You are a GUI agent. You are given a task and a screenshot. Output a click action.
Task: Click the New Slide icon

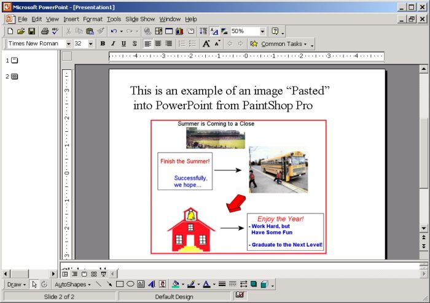tap(190, 31)
